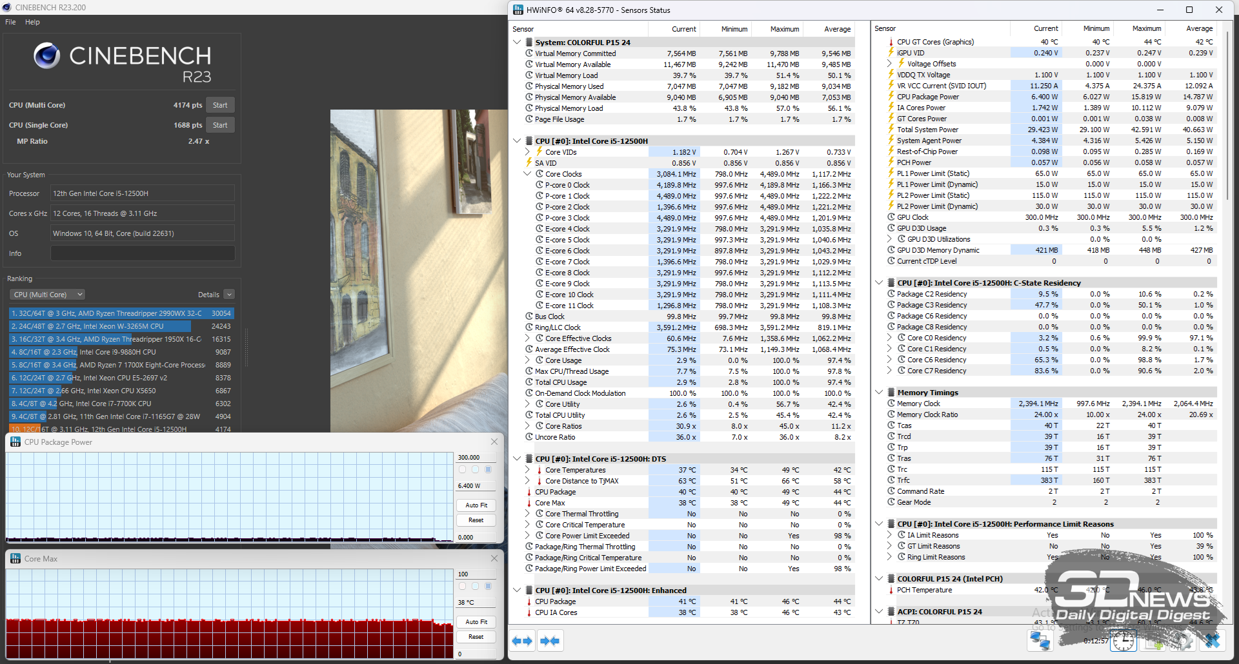Viewport: 1239px width, 664px height.
Task: Close the CPU Package Power graph window
Action: (x=494, y=442)
